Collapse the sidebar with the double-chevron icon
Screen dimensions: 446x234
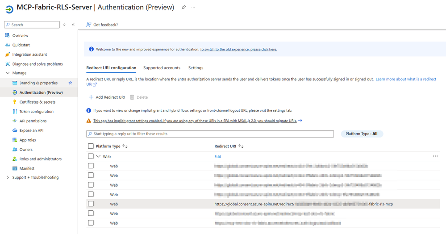click(73, 25)
